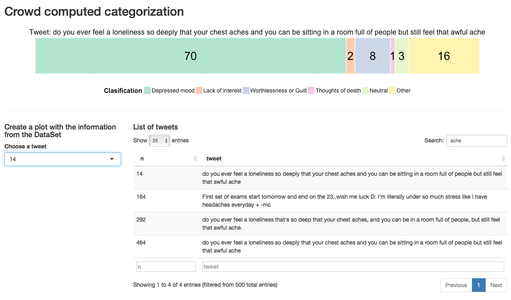Click the Lack of interest legend swatch

199,90
